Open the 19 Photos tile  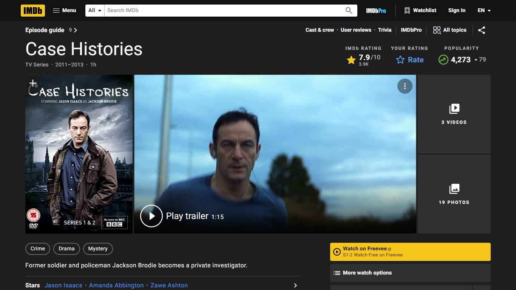pos(454,194)
